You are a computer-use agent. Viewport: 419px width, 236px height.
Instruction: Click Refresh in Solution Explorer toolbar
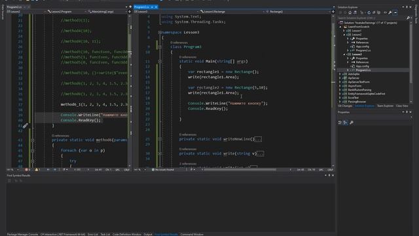tap(369, 12)
